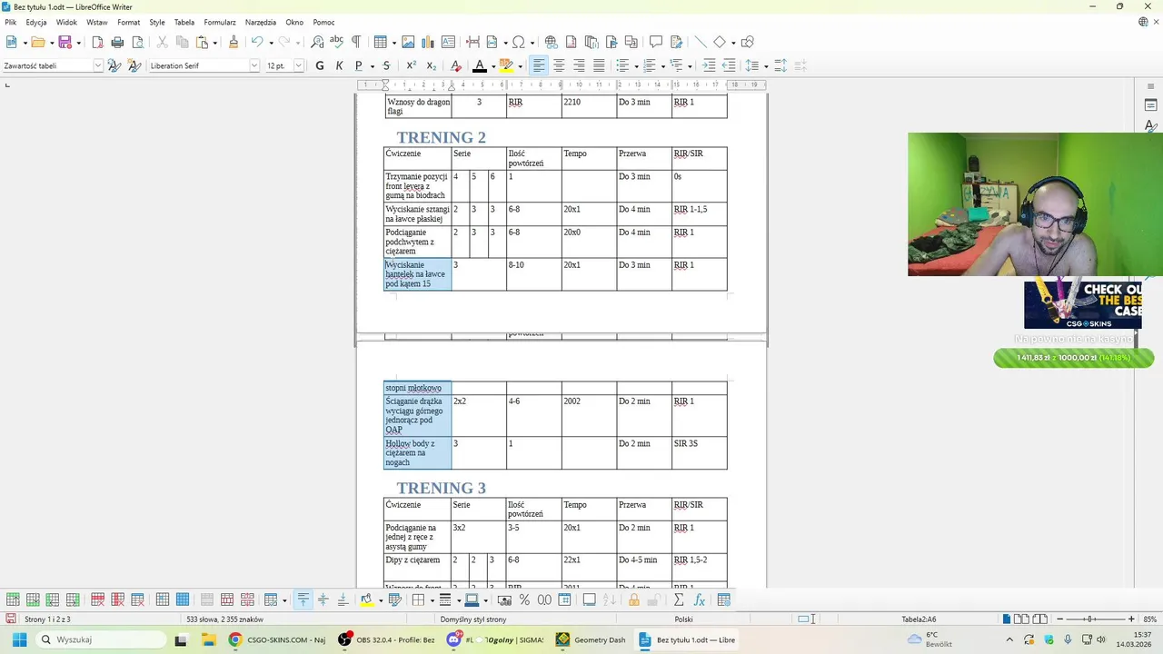
Task: Increase the indent
Action: pos(709,65)
